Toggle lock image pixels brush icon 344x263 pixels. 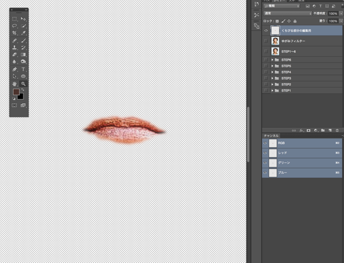[283, 21]
